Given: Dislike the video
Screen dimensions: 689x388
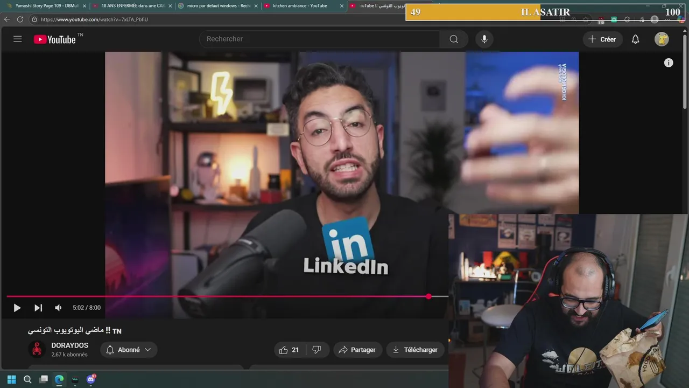Looking at the screenshot, I should (317, 350).
